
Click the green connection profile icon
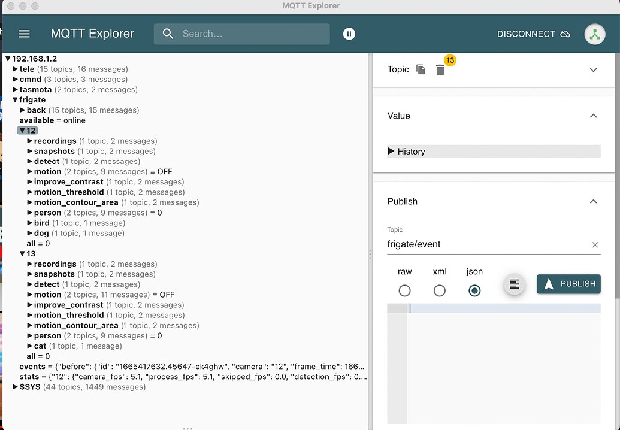pyautogui.click(x=595, y=34)
